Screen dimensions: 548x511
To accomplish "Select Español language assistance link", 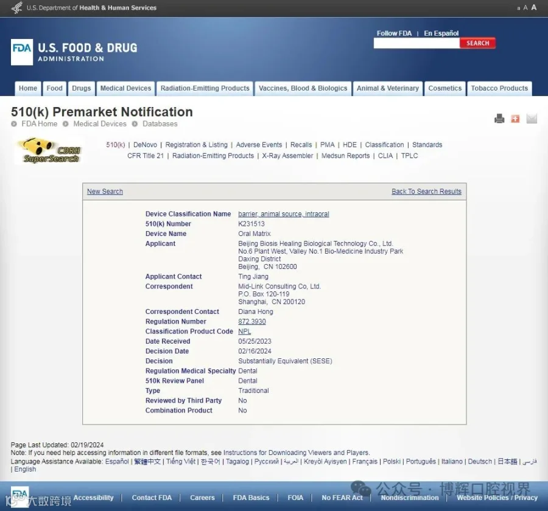I will [x=117, y=461].
